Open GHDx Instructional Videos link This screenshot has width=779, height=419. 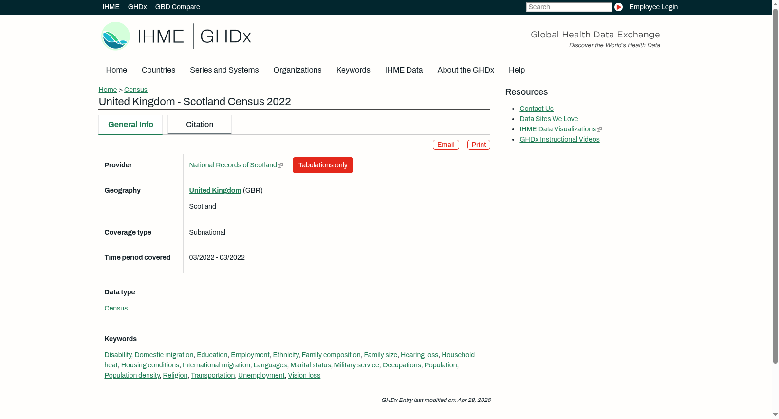coord(559,139)
